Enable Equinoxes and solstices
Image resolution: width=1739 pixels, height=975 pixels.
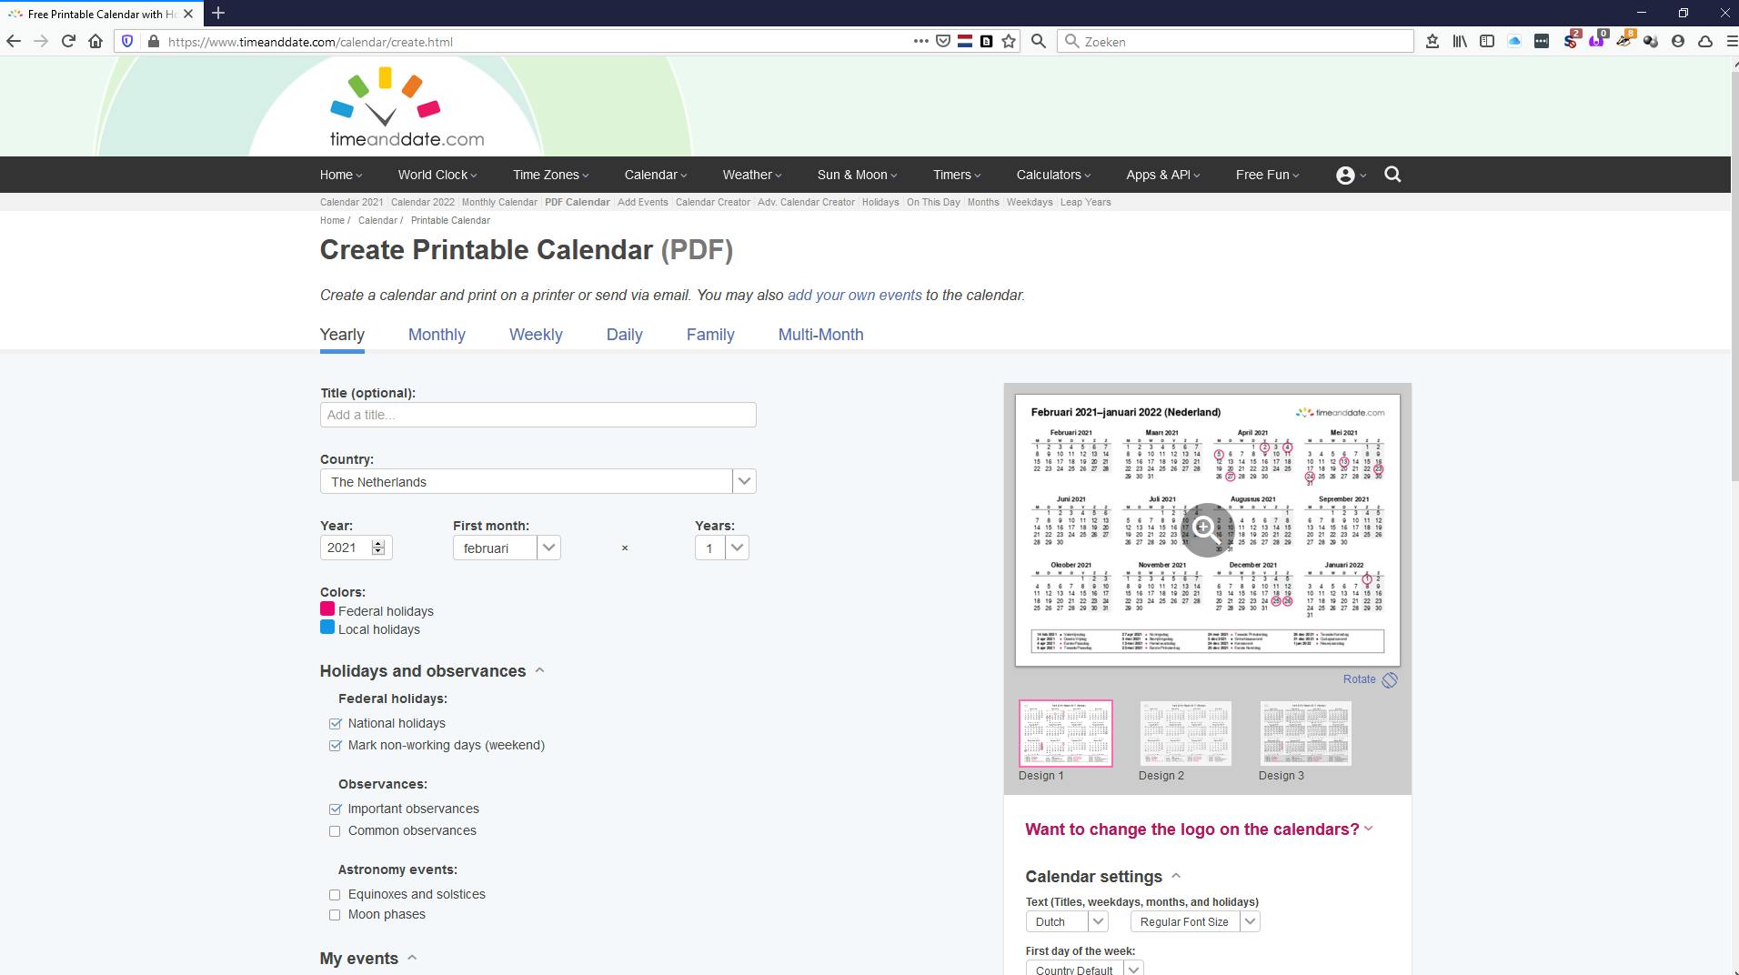(335, 895)
